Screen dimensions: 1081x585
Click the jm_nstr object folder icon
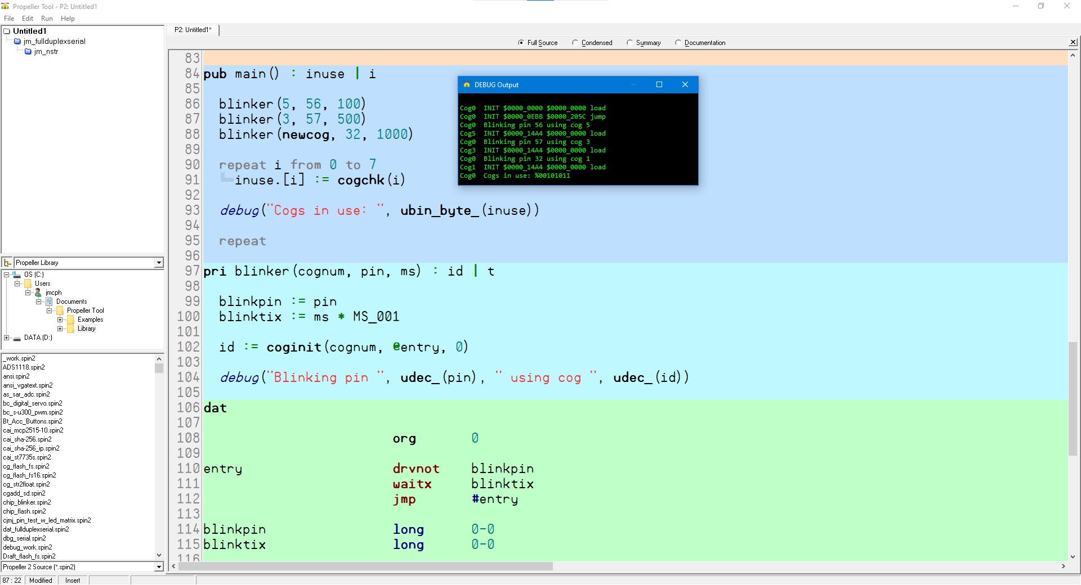[x=28, y=52]
